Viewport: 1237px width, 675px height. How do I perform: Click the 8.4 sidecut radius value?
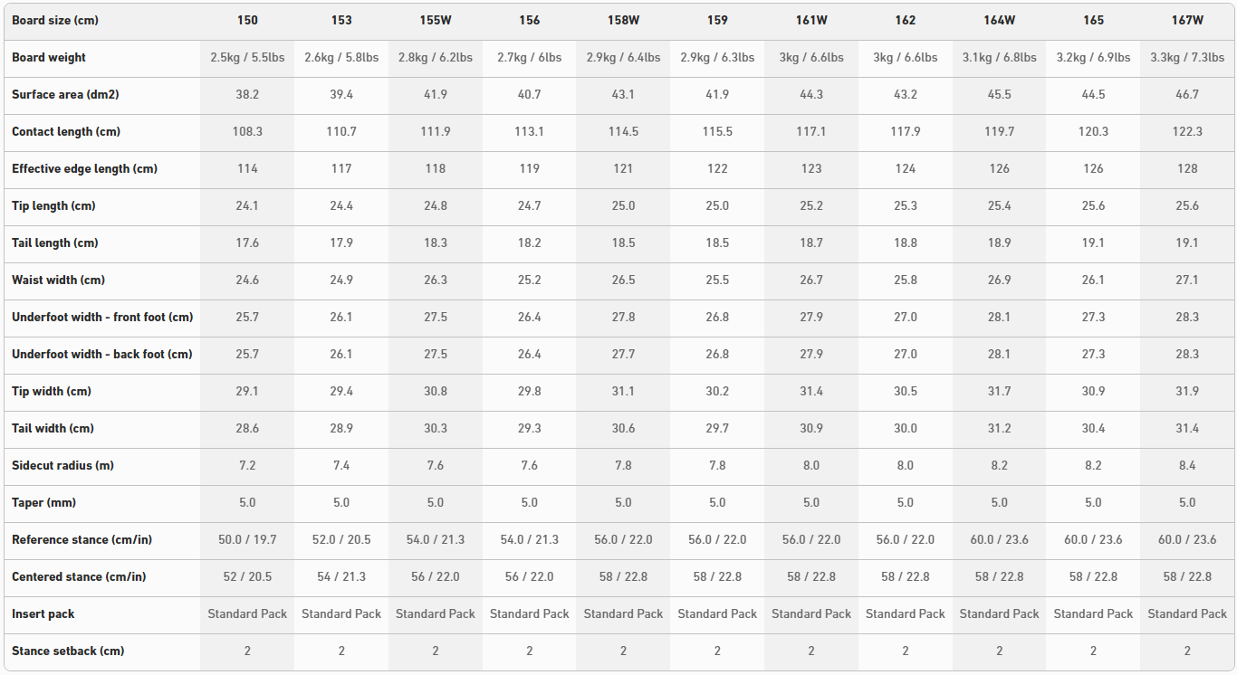point(1187,465)
